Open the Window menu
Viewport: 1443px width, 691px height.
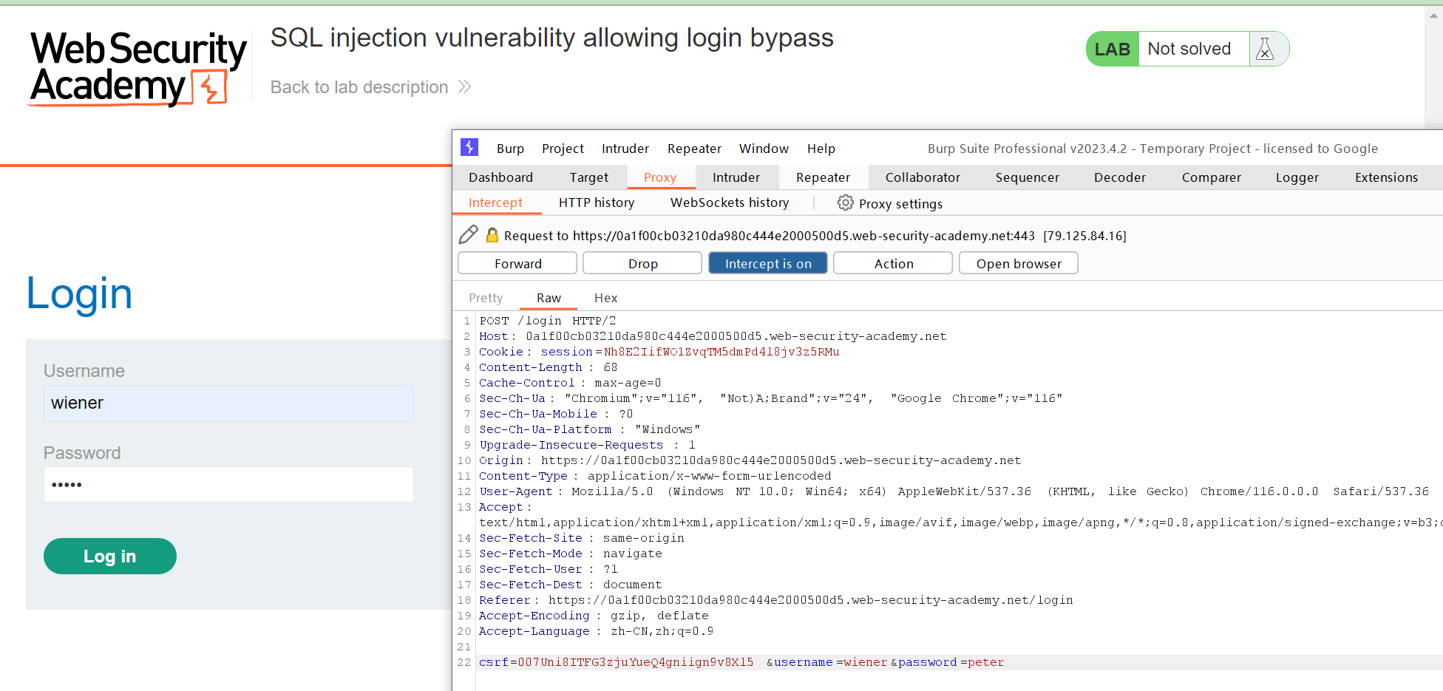pos(764,149)
